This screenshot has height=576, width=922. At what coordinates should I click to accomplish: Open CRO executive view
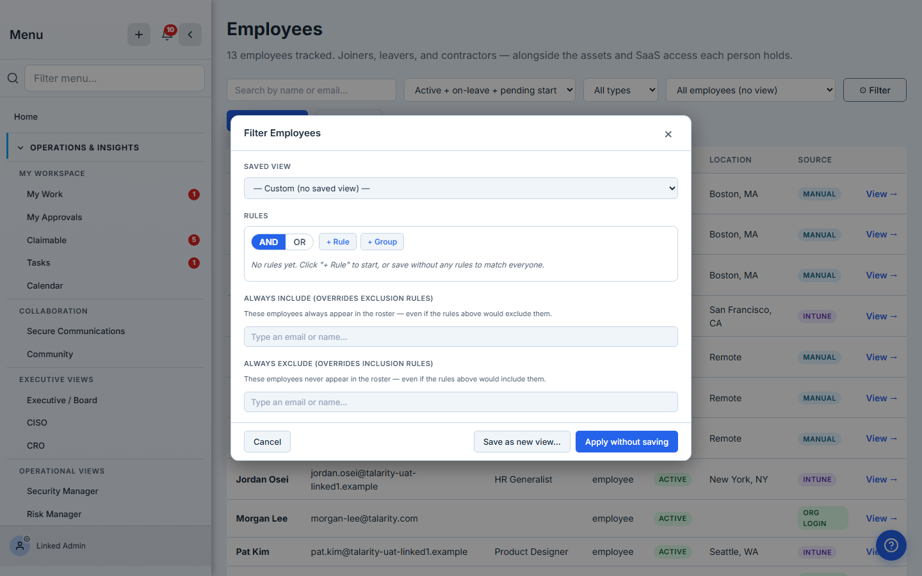click(36, 445)
